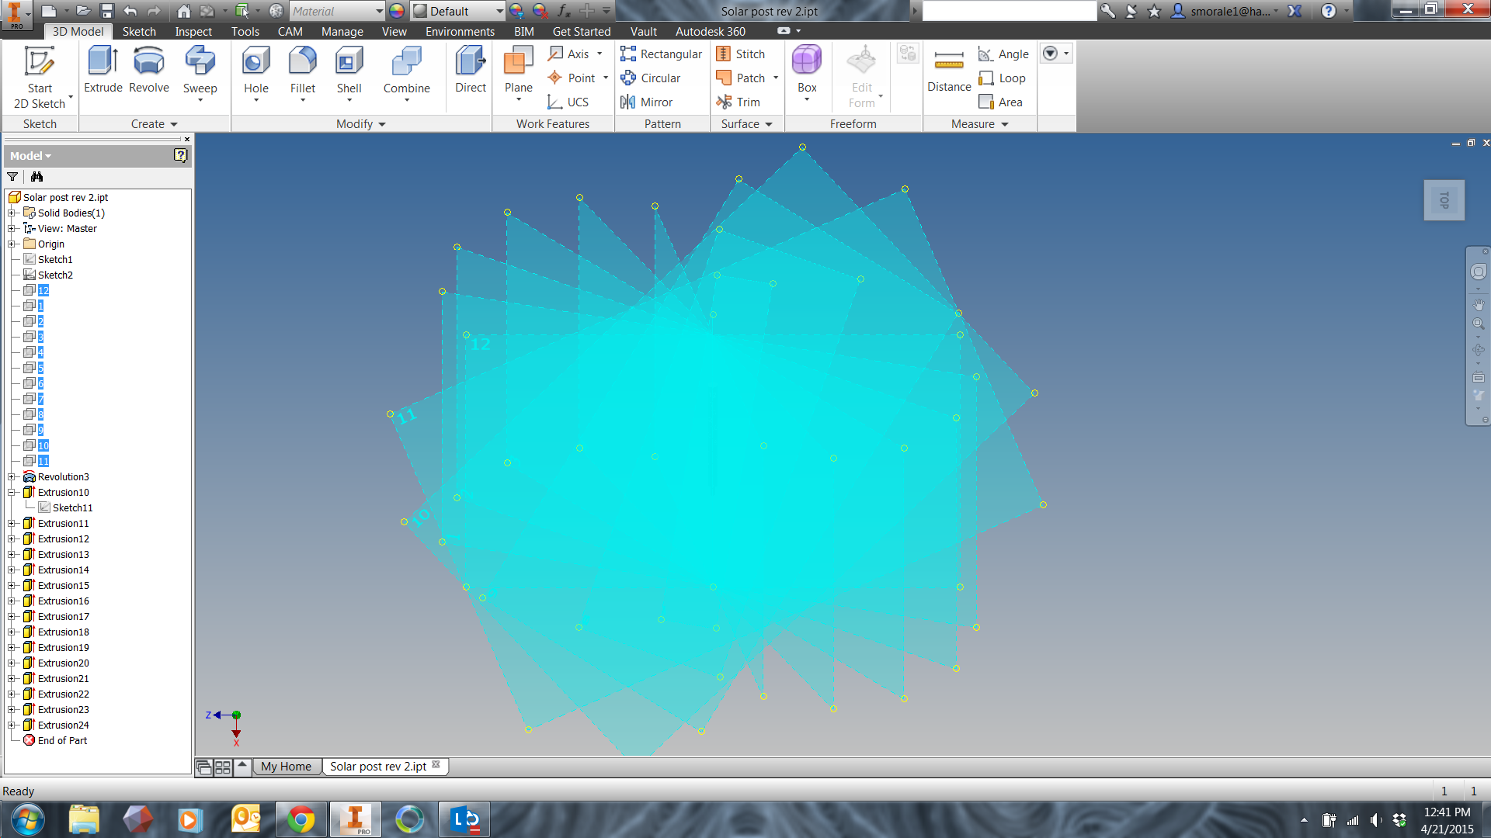The image size is (1491, 838).
Task: Collapse the Solid Bodies(1) node
Action: tap(10, 213)
